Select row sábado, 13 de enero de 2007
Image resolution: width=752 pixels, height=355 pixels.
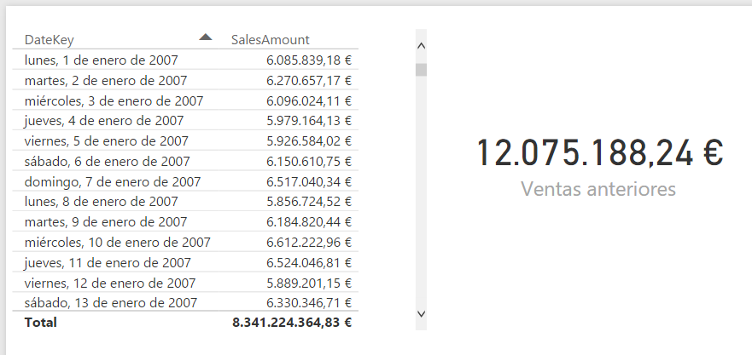point(185,303)
